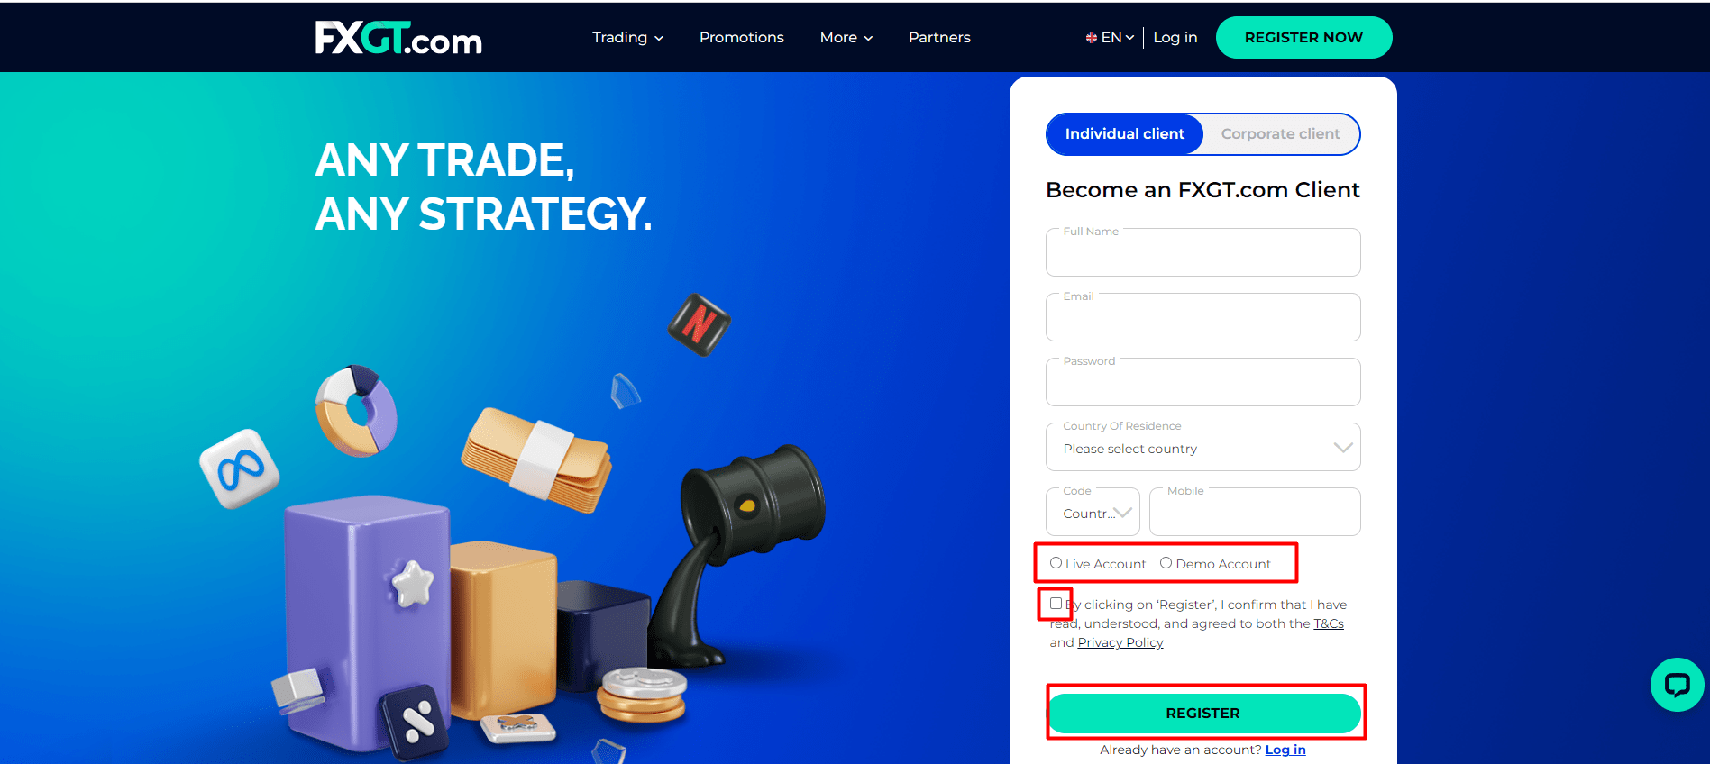Click the FXGT.com logo
1710x764 pixels.
point(398,38)
